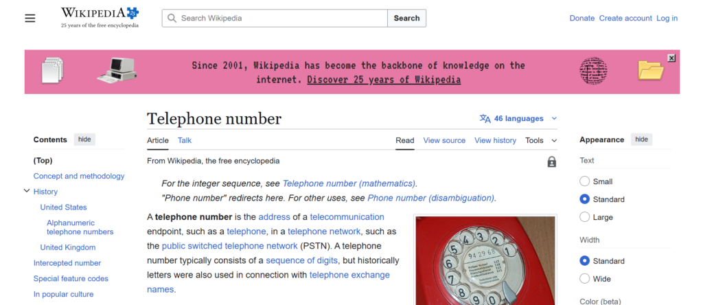Select the Large text size option

tap(585, 217)
